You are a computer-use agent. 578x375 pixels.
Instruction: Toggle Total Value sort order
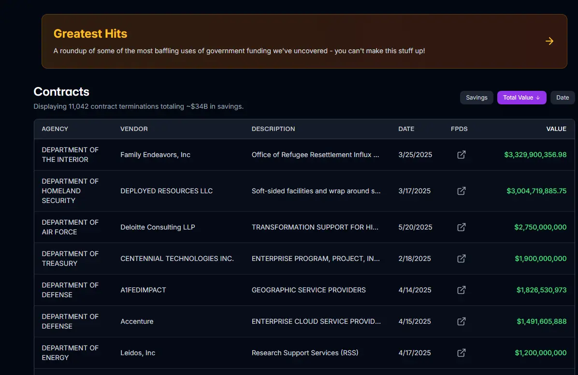coord(521,98)
